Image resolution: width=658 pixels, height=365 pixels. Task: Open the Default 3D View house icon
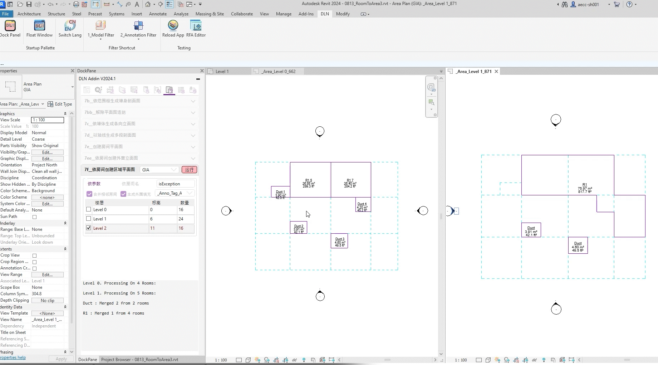[148, 4]
